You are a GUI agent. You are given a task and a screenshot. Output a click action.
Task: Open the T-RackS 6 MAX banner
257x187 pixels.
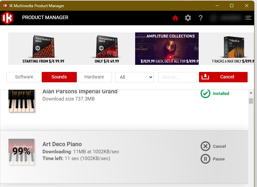(227, 49)
